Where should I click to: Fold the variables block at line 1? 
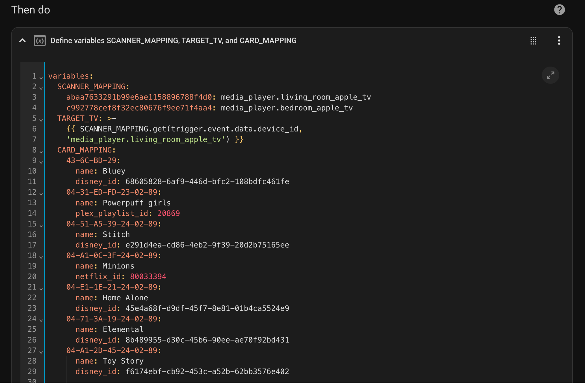click(41, 78)
